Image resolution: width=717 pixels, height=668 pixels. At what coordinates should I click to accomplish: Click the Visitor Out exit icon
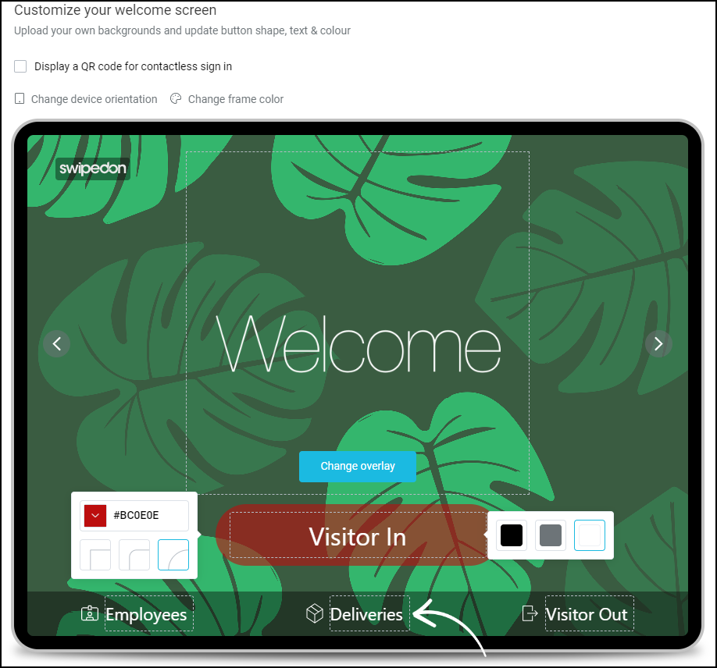coord(530,613)
